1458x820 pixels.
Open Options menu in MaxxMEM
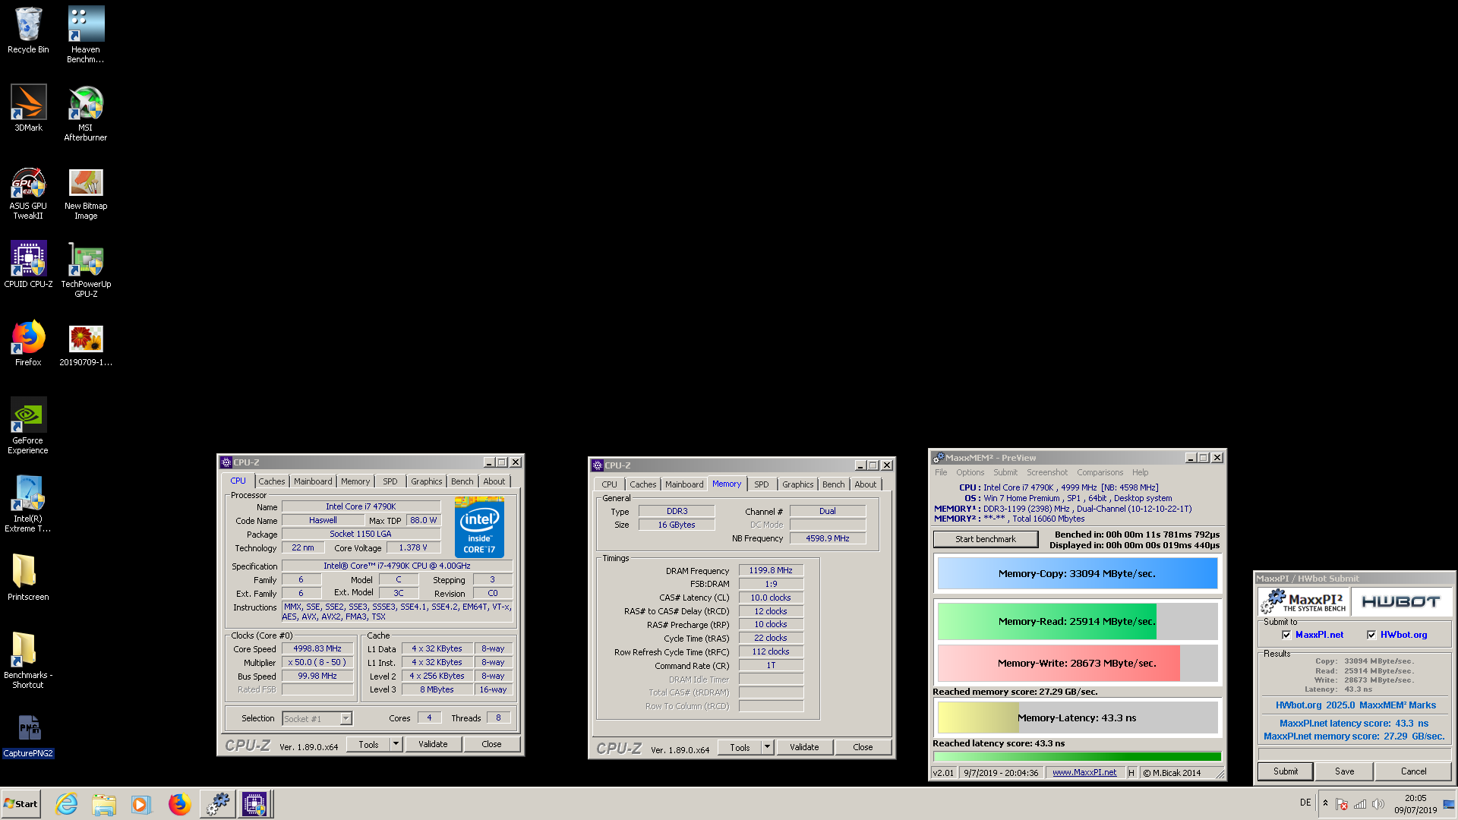[970, 472]
